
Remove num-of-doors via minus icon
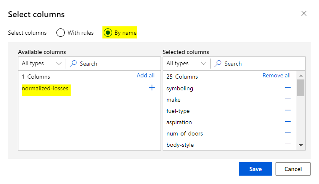pos(288,133)
